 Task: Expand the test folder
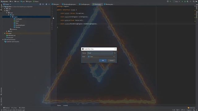(x=7, y=31)
